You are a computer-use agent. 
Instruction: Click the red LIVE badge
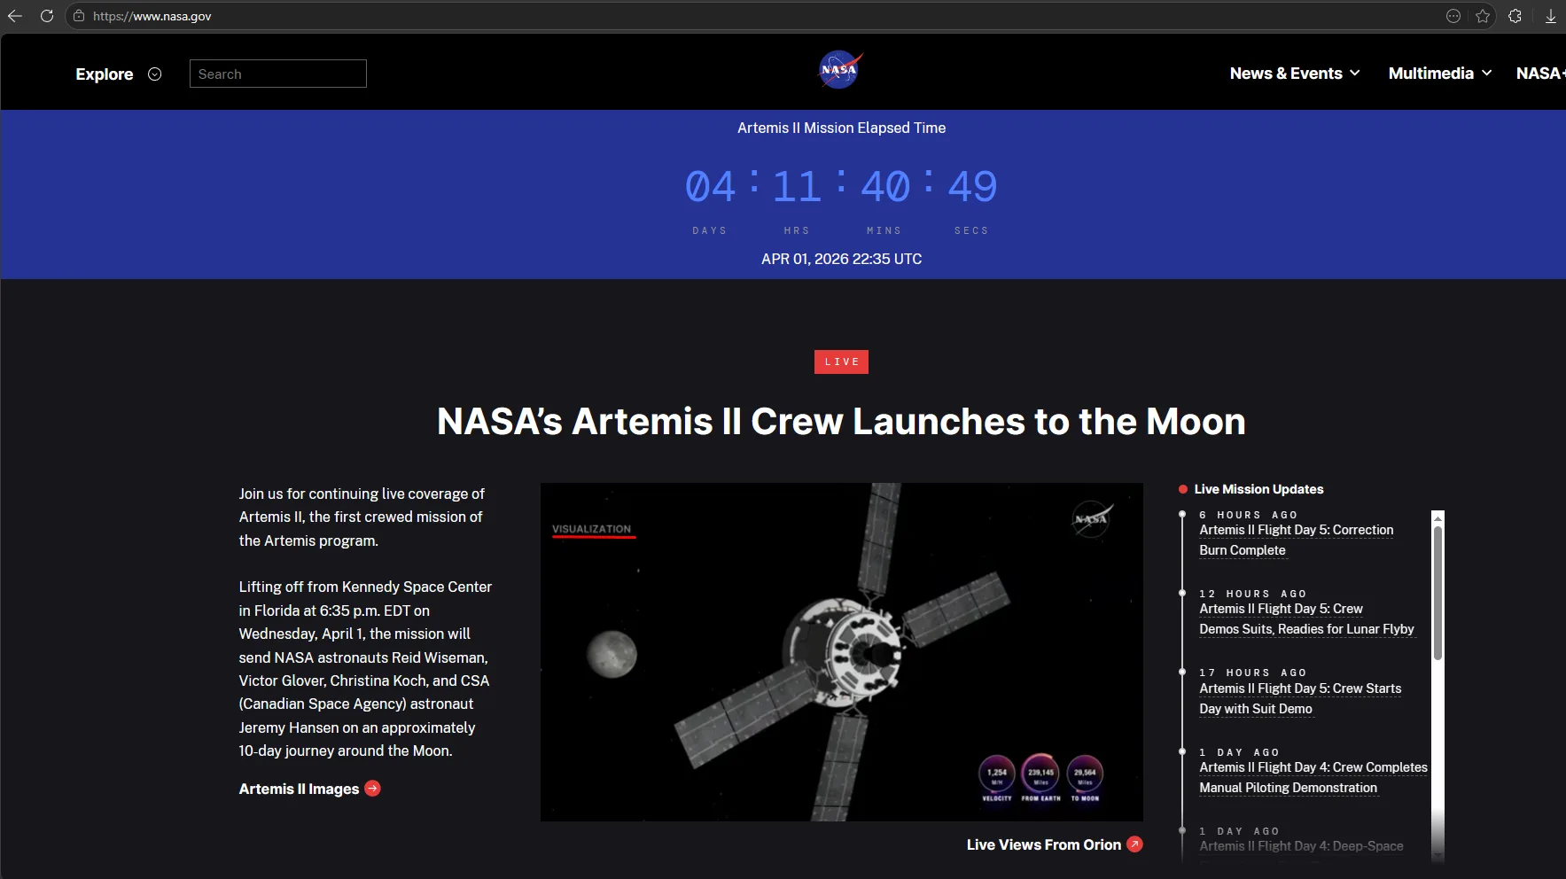tap(841, 362)
